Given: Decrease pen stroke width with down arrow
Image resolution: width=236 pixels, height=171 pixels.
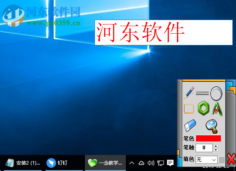Looking at the screenshot, I should point(216,150).
